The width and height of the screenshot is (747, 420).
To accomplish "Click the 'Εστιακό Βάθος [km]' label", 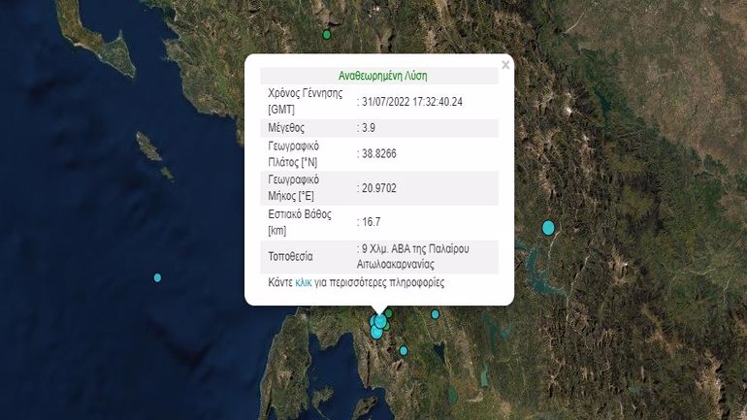I will click(301, 221).
